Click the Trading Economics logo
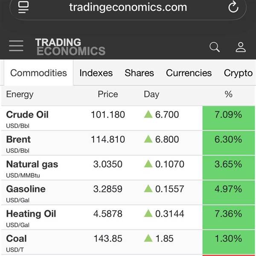The height and width of the screenshot is (256, 256). [70, 47]
